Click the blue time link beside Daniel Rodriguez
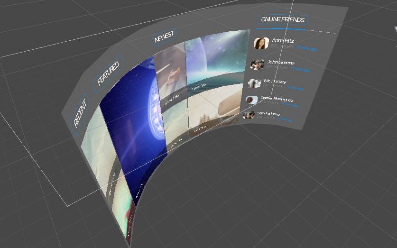The height and width of the screenshot is (248, 397). [x=290, y=104]
